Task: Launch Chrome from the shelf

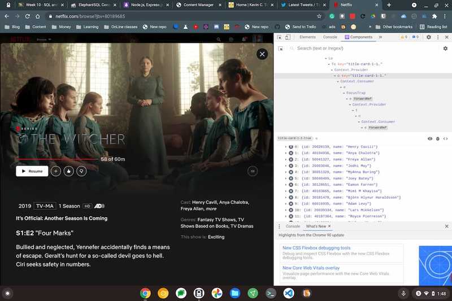Action: (145, 294)
